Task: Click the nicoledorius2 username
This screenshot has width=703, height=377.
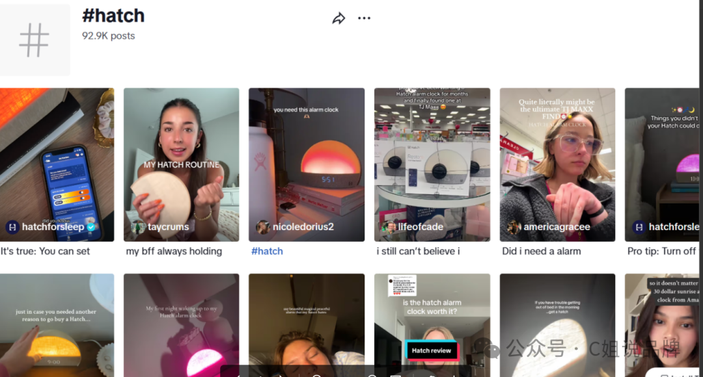Action: (303, 227)
